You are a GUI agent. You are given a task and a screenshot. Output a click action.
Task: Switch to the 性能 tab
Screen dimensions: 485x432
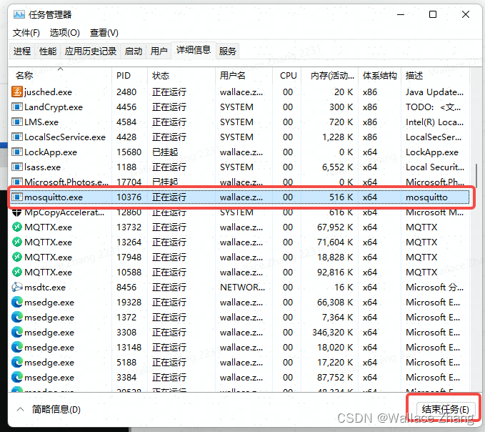click(x=48, y=51)
